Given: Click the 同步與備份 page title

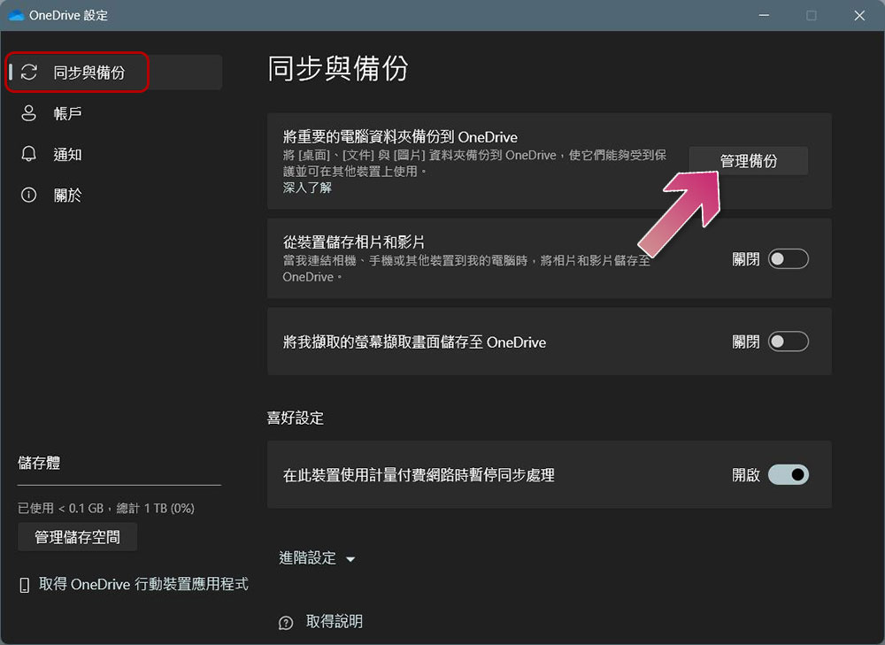Looking at the screenshot, I should (337, 68).
